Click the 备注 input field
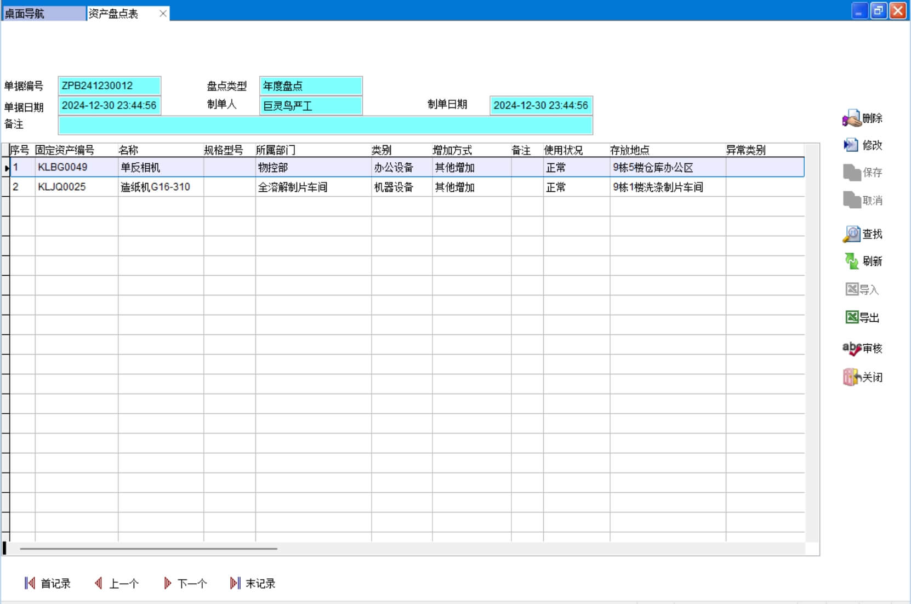911x604 pixels. click(x=325, y=126)
